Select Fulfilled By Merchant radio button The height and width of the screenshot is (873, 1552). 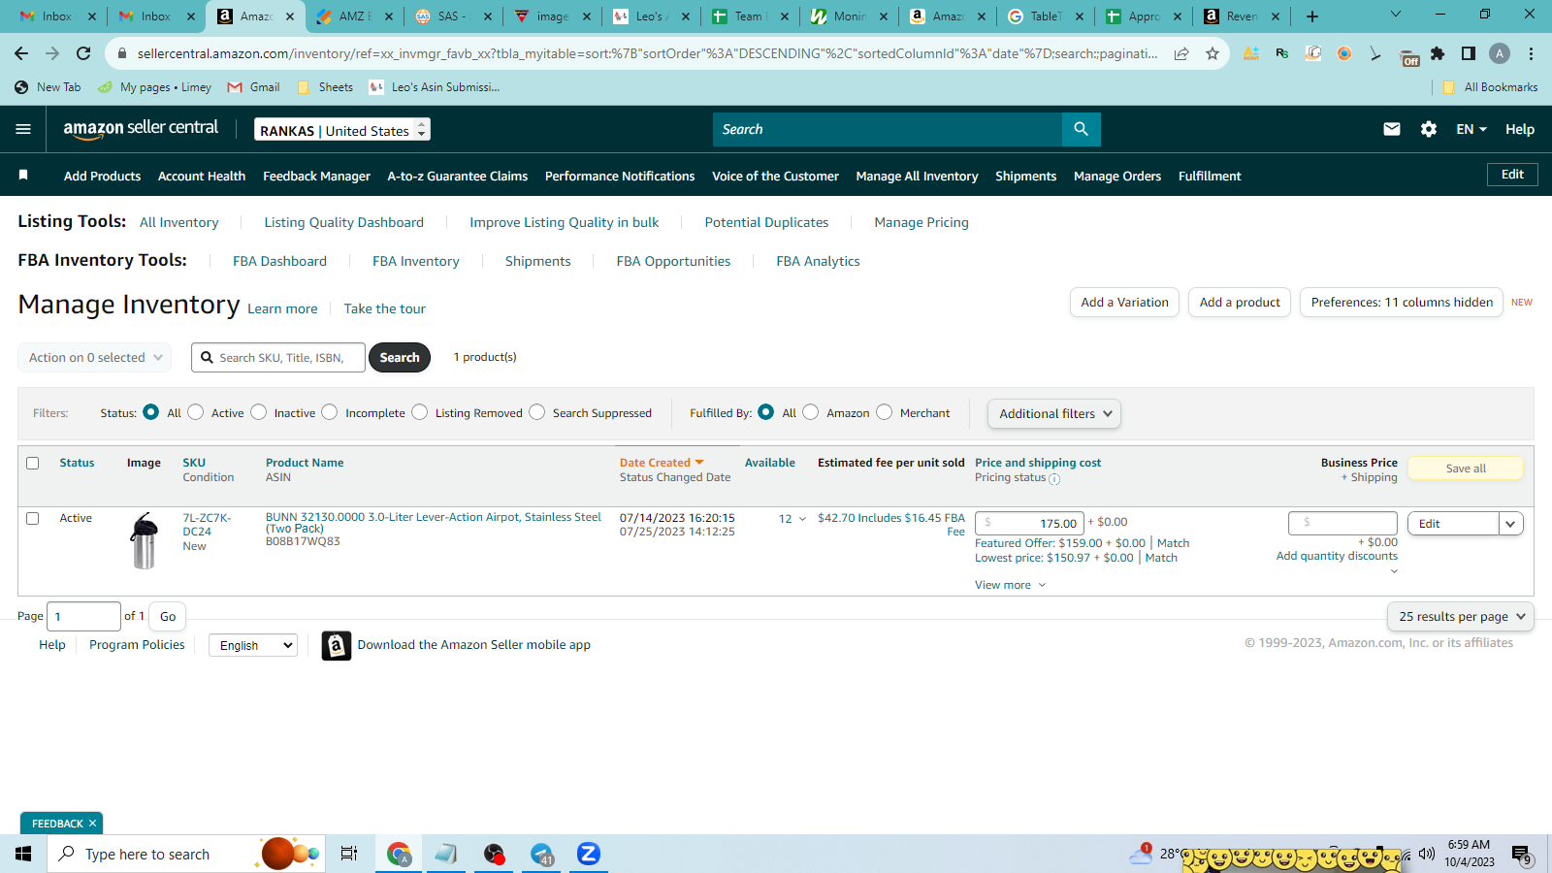[x=884, y=412]
